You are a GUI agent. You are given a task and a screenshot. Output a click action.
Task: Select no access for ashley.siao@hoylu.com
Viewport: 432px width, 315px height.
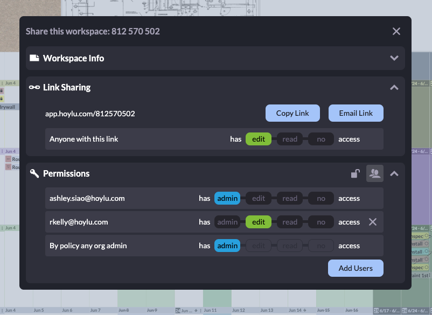(321, 198)
